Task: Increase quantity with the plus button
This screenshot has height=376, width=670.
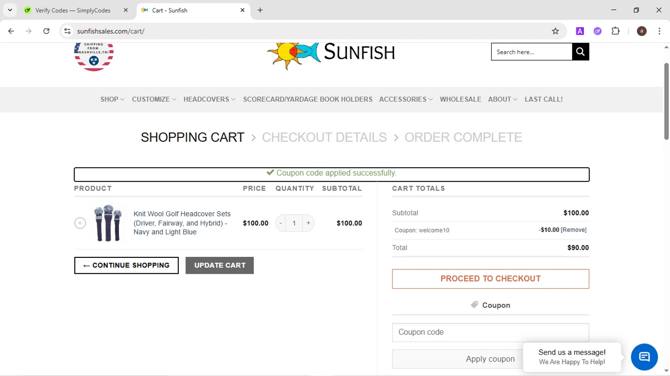Action: (x=308, y=223)
